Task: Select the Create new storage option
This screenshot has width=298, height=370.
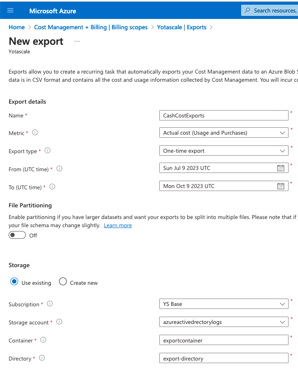Action: click(63, 282)
